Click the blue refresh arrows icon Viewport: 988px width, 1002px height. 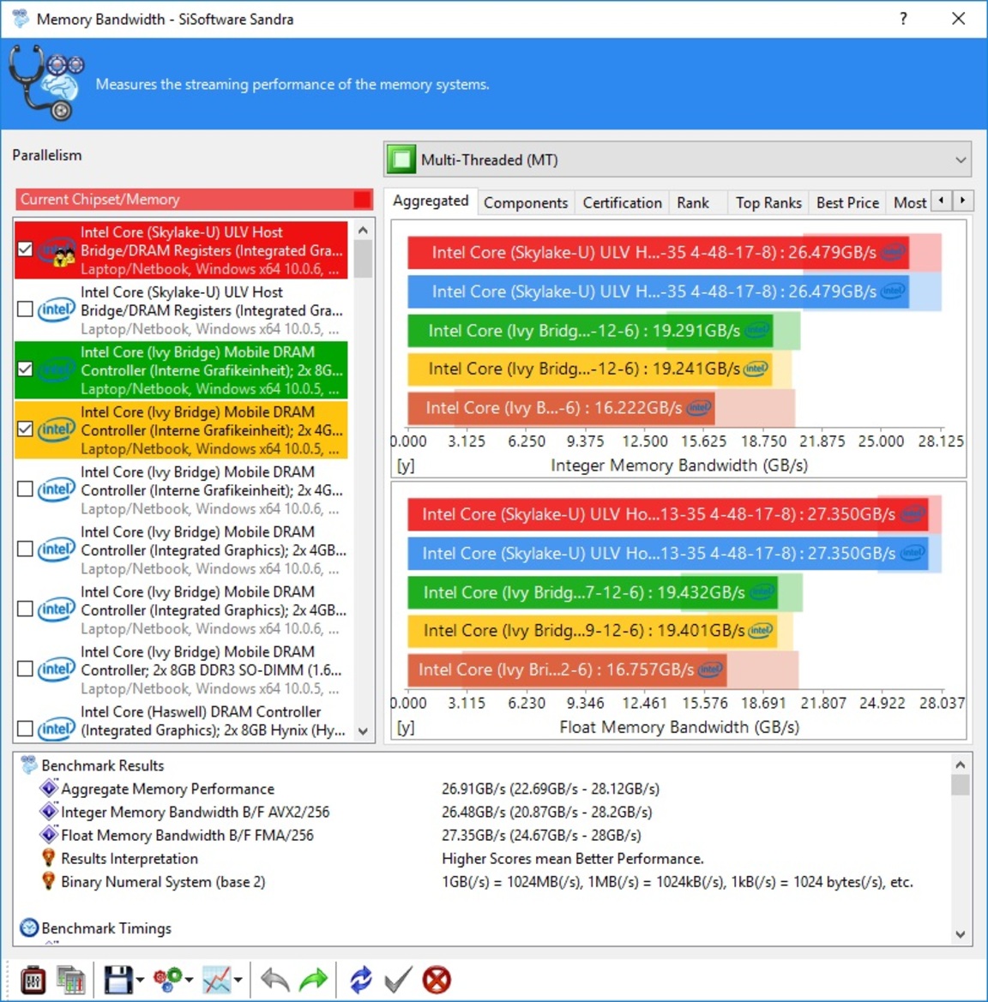tap(361, 980)
